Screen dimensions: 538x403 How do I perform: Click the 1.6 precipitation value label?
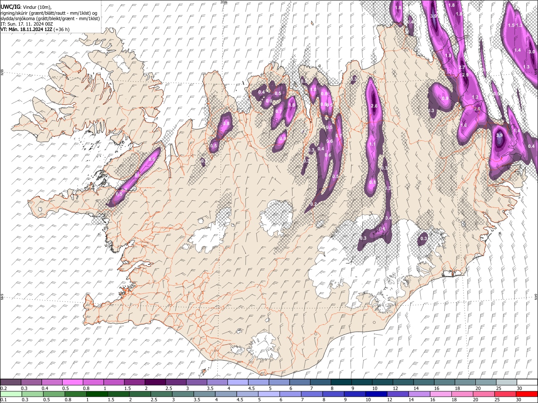coord(464,126)
